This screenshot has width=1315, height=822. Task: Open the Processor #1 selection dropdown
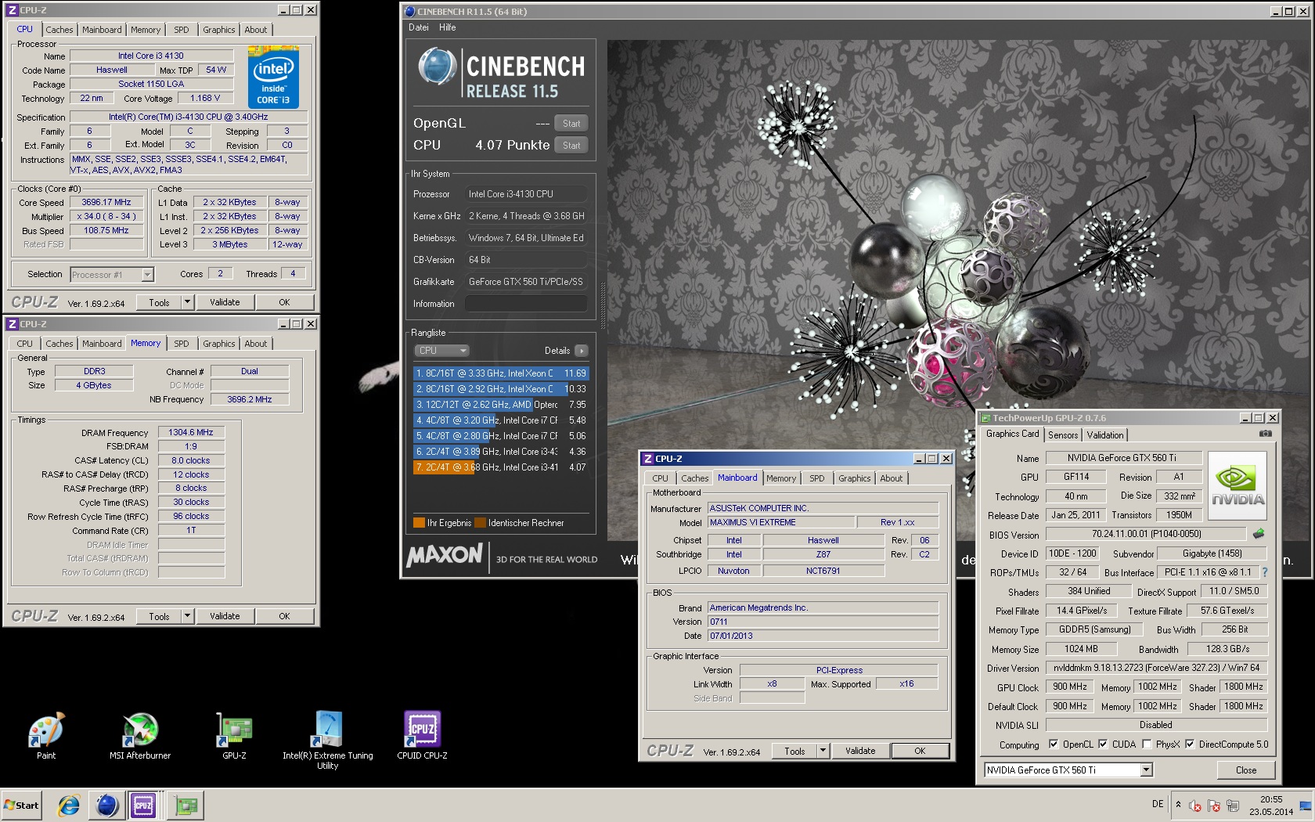[147, 275]
